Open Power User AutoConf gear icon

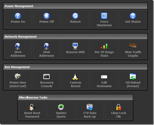pyautogui.click(x=18, y=76)
